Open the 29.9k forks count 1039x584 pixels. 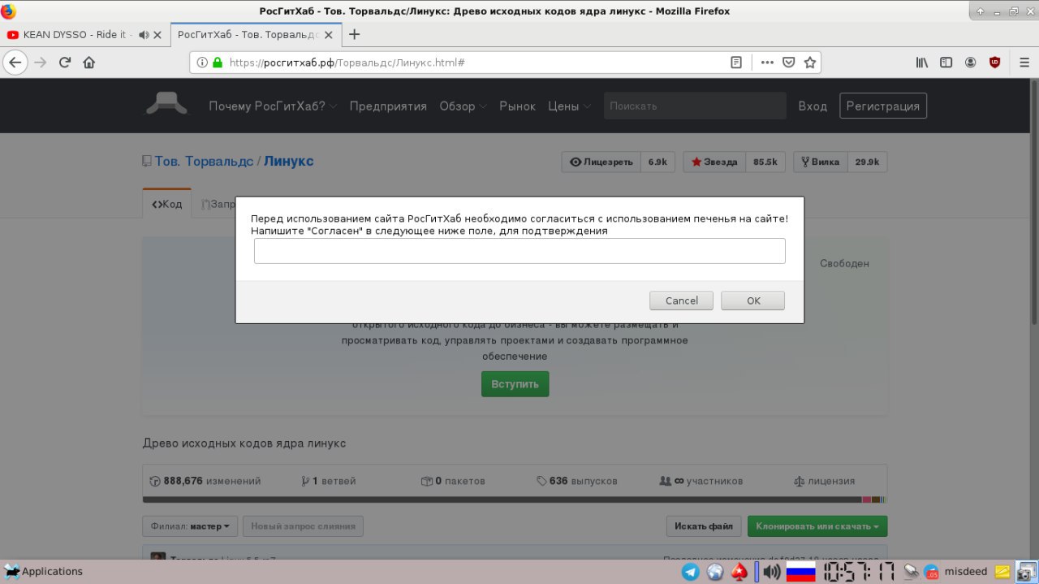[x=868, y=162]
